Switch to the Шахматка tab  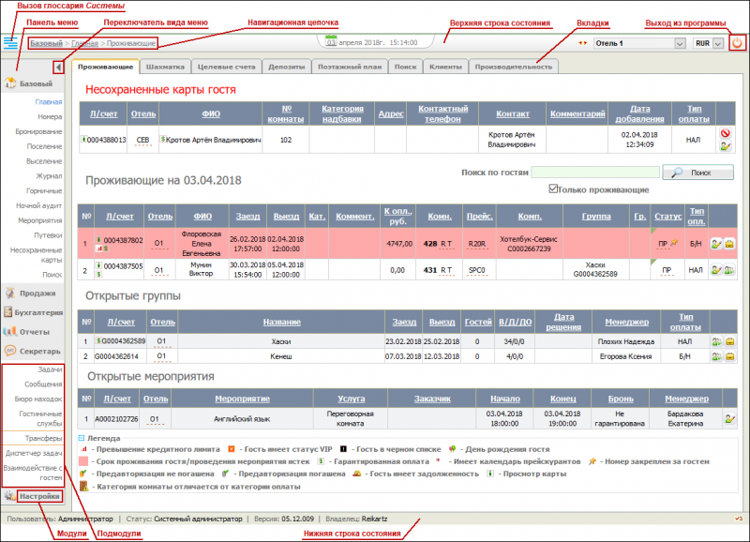point(167,67)
